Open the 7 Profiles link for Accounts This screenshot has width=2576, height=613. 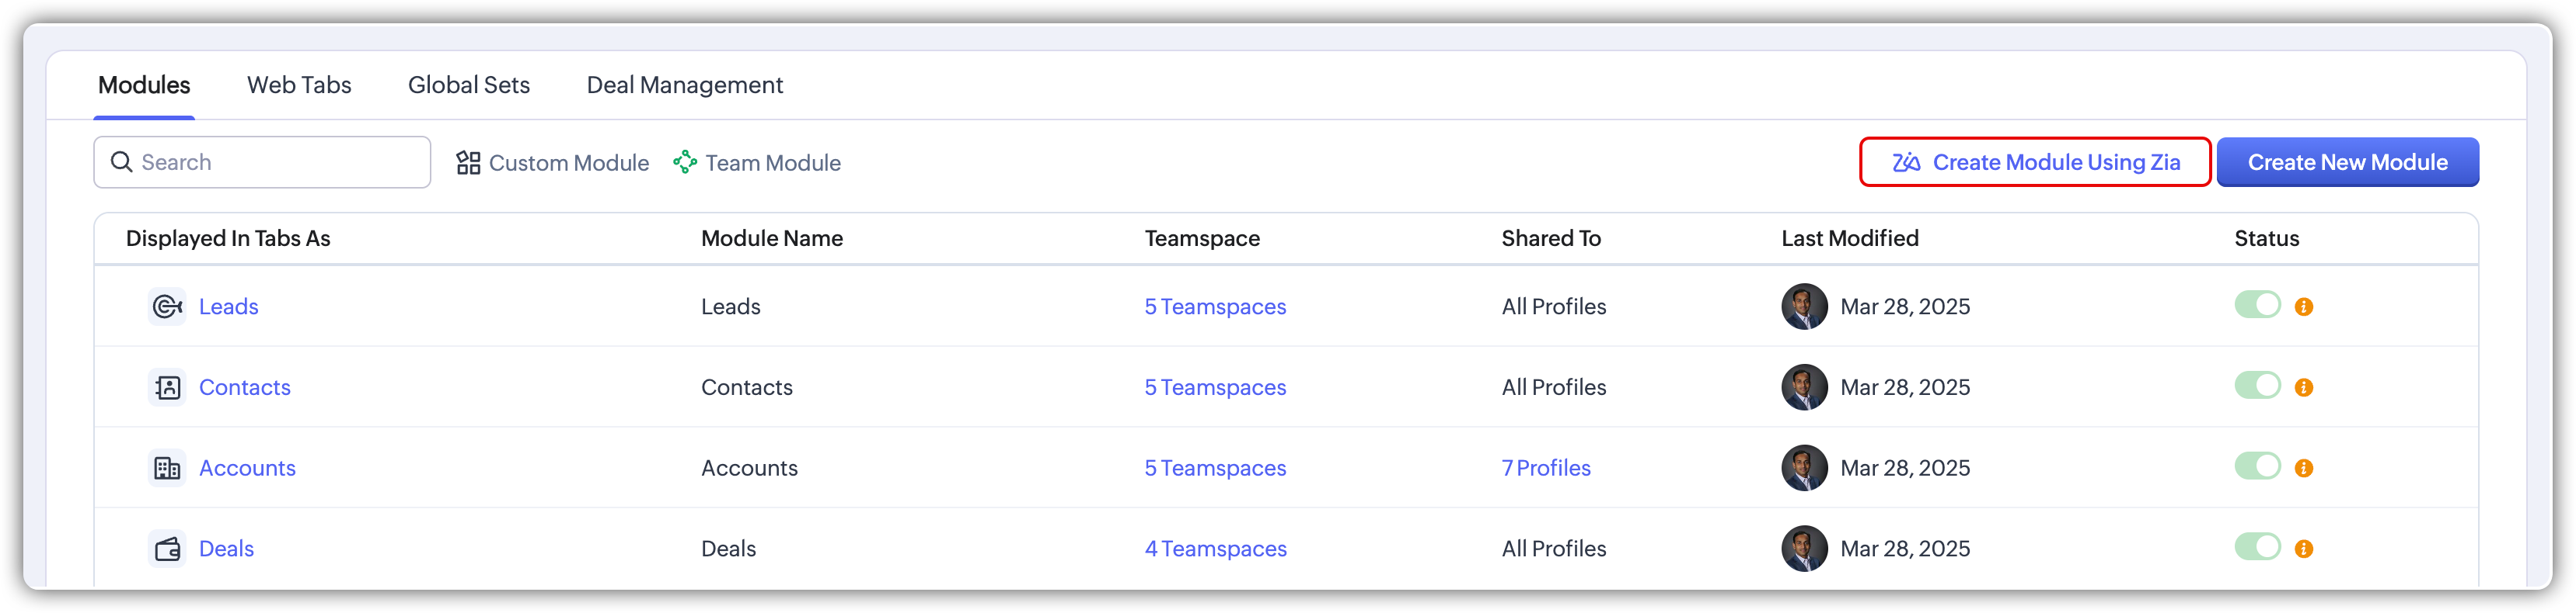tap(1546, 468)
